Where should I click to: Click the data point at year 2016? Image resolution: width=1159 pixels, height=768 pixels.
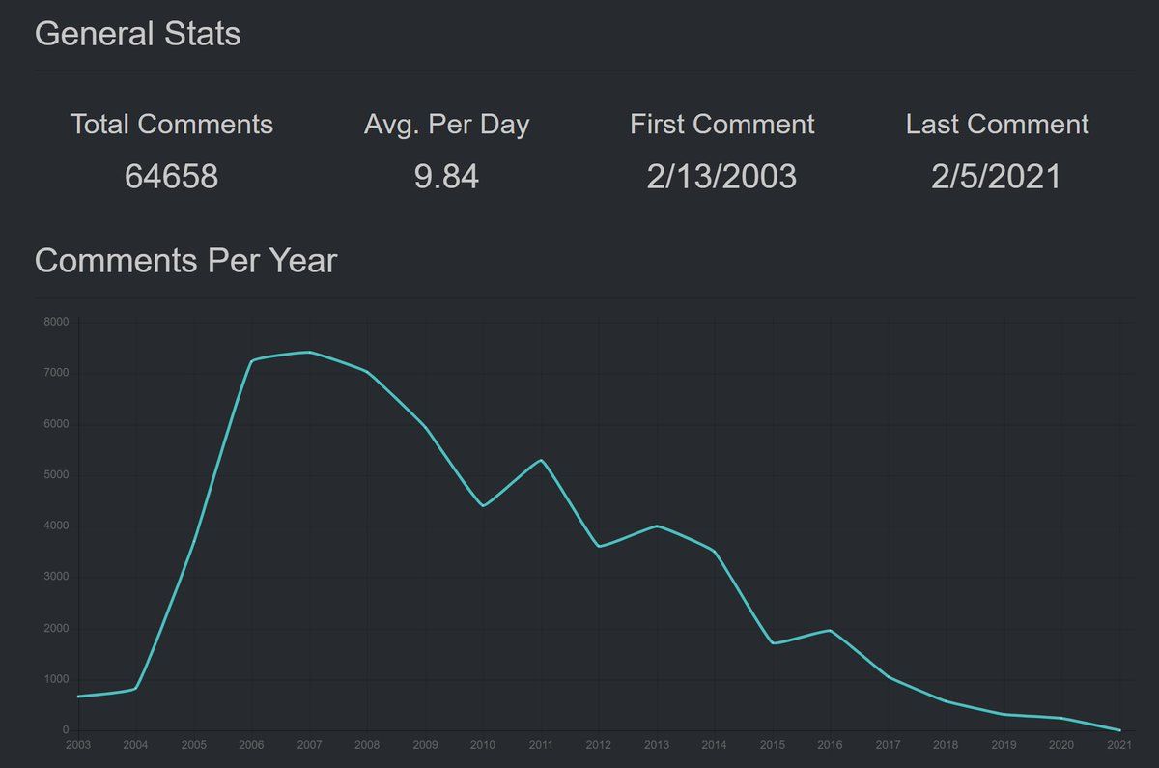(x=831, y=630)
